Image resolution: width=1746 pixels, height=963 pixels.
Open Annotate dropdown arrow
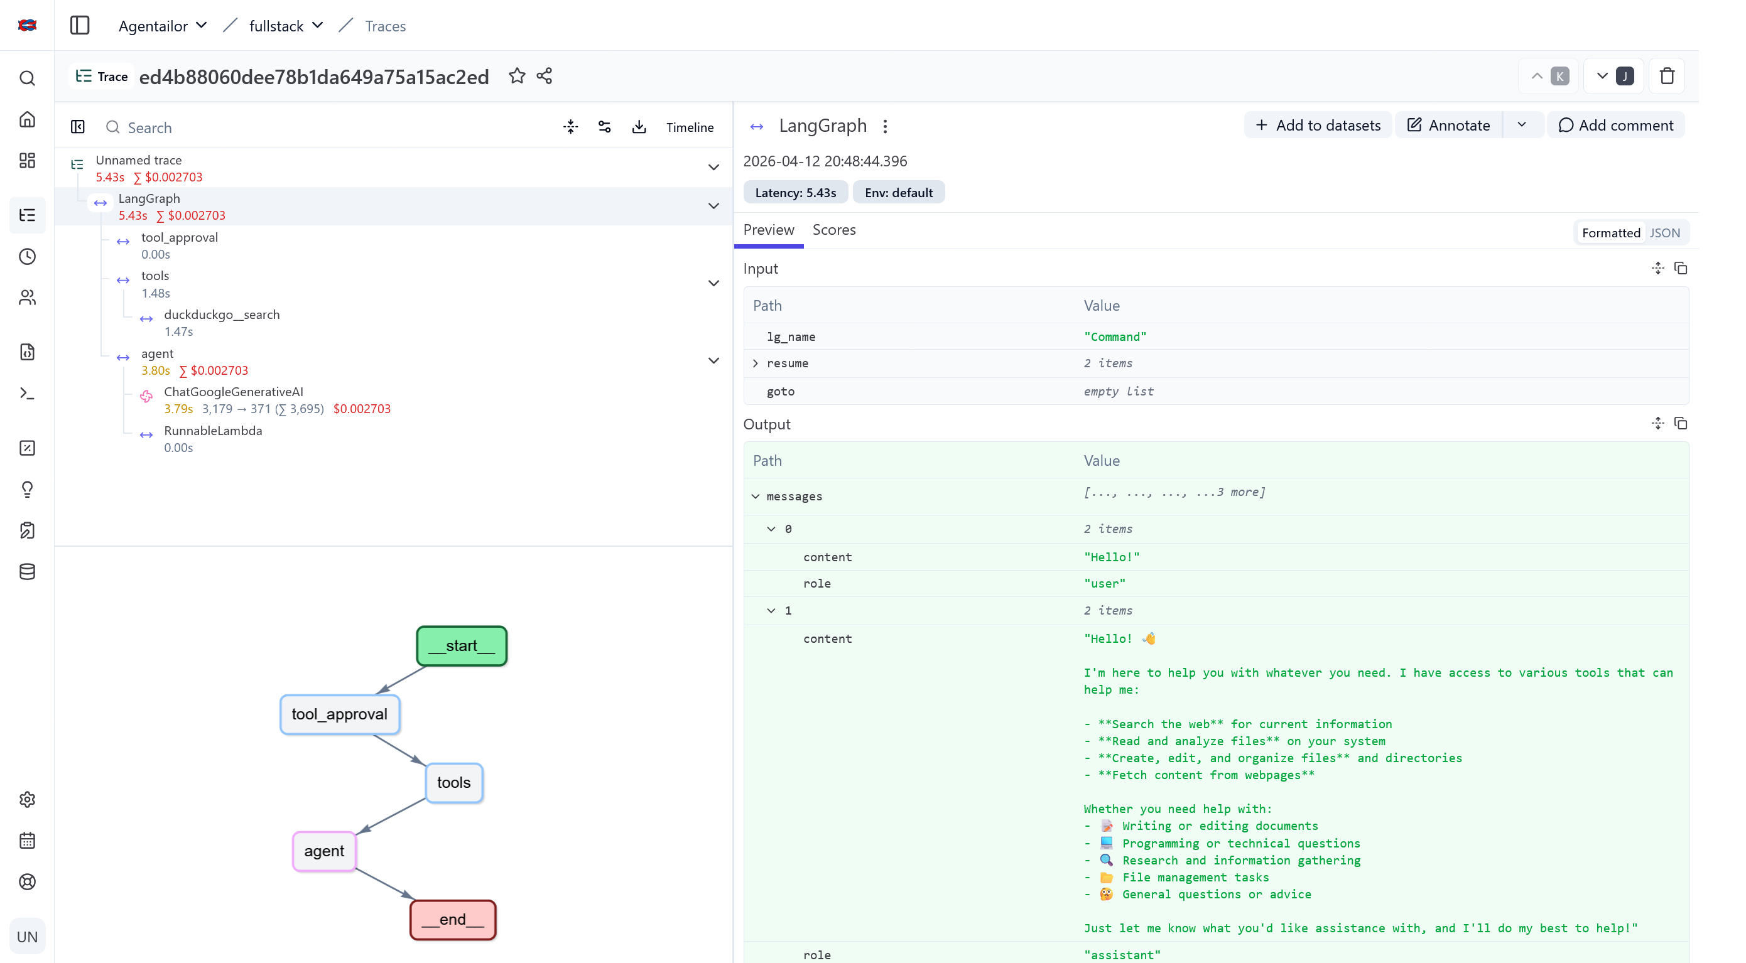click(1522, 125)
